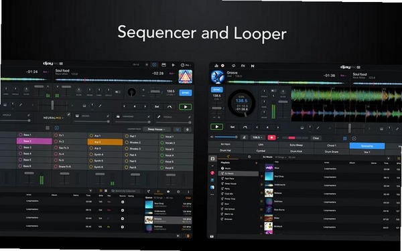Open the Deep House looper pack dropdown

157,129
